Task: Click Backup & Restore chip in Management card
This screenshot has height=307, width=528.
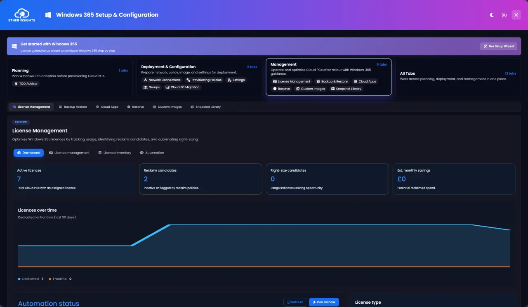Action: point(332,81)
